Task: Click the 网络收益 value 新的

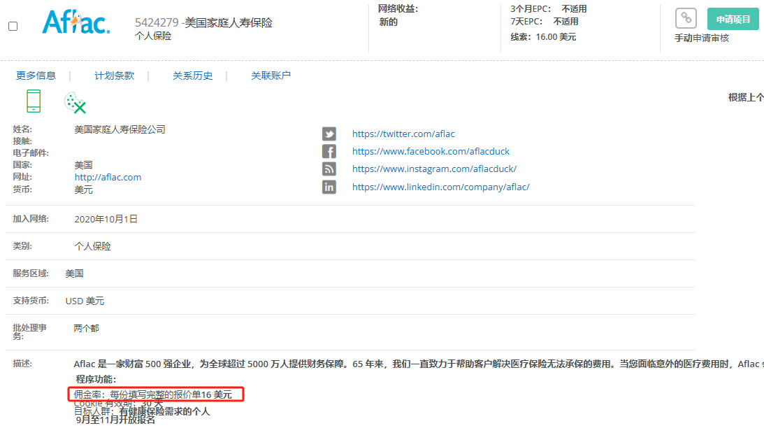Action: (x=389, y=22)
